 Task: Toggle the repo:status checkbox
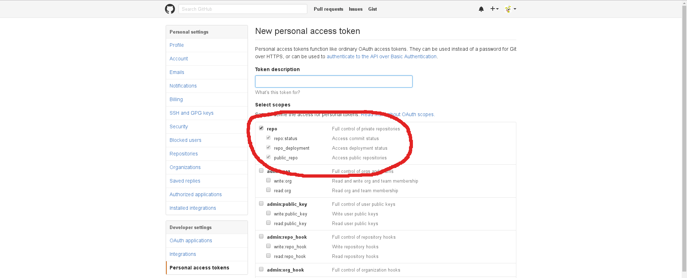268,138
